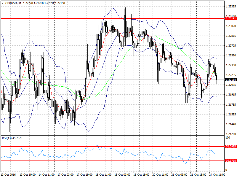
Task: Click the 1.21595 price scale value
Action: click(231, 115)
